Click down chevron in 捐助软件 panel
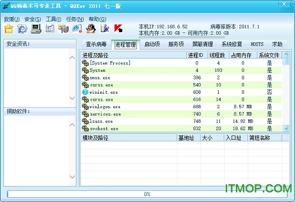 point(72,177)
